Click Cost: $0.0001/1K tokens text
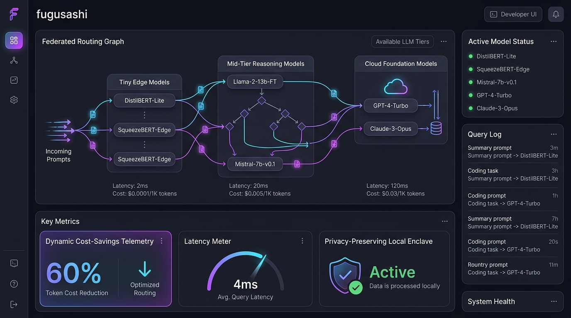The image size is (571, 318). point(144,194)
